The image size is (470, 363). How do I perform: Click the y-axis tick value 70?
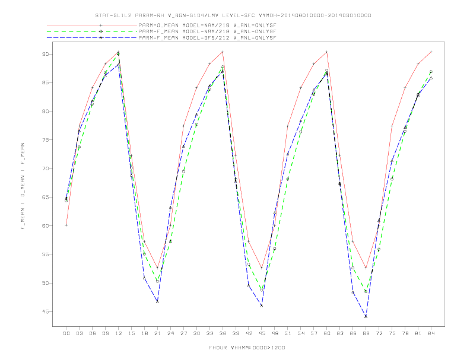click(46, 168)
